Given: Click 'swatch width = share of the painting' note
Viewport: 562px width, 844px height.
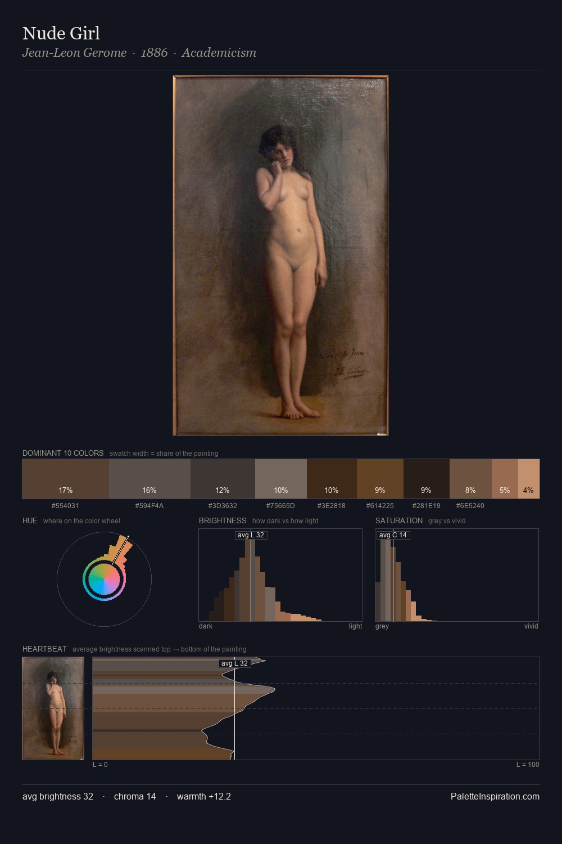Looking at the screenshot, I should tap(164, 454).
